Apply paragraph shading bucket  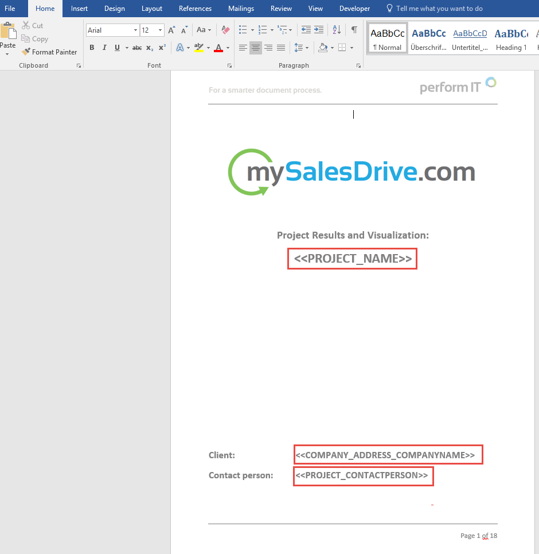coord(323,48)
